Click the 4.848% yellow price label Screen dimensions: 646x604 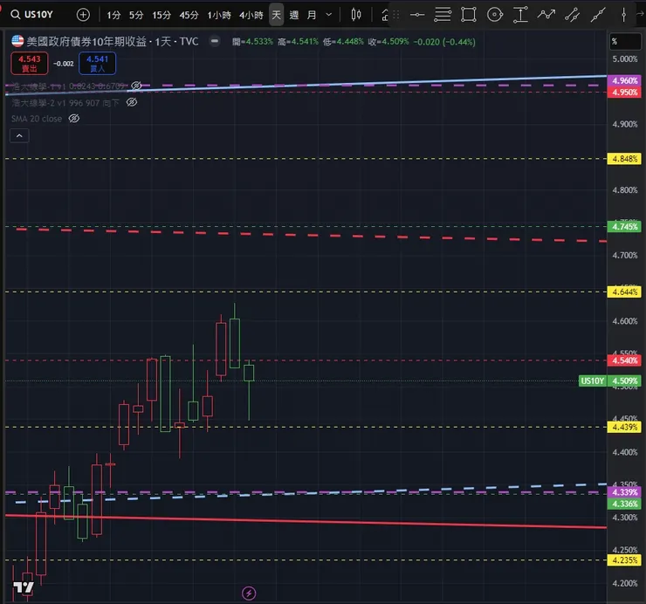tap(624, 159)
